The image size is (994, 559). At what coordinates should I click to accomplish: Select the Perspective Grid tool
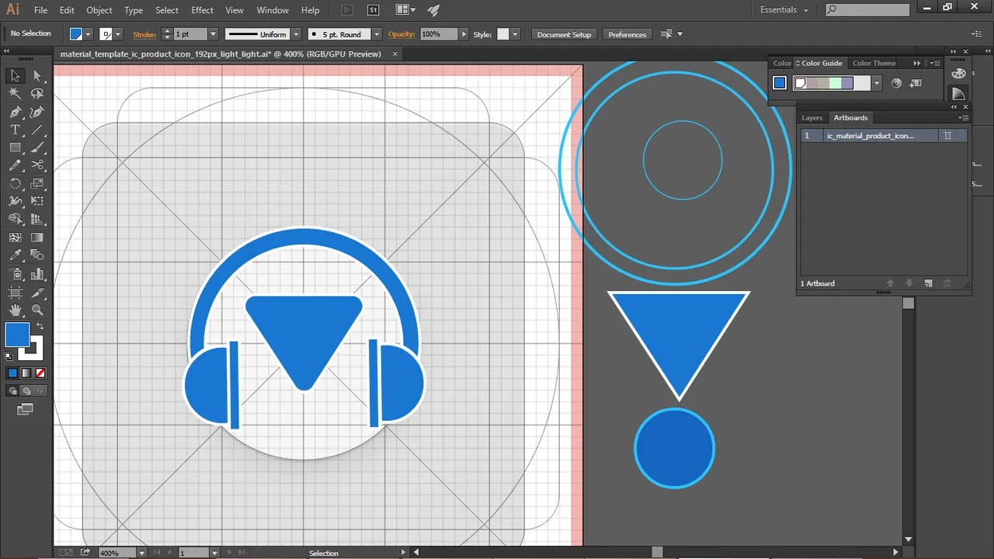[x=36, y=220]
